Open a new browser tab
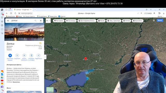This screenshot has width=166, height=93. click(35, 10)
